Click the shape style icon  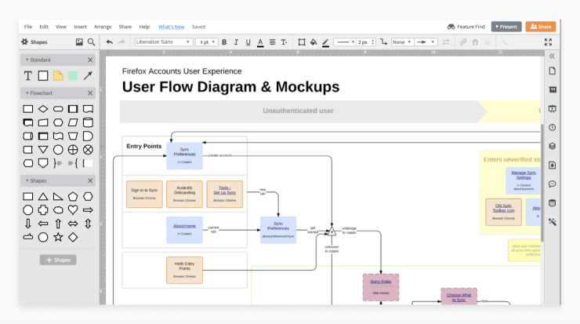(302, 42)
